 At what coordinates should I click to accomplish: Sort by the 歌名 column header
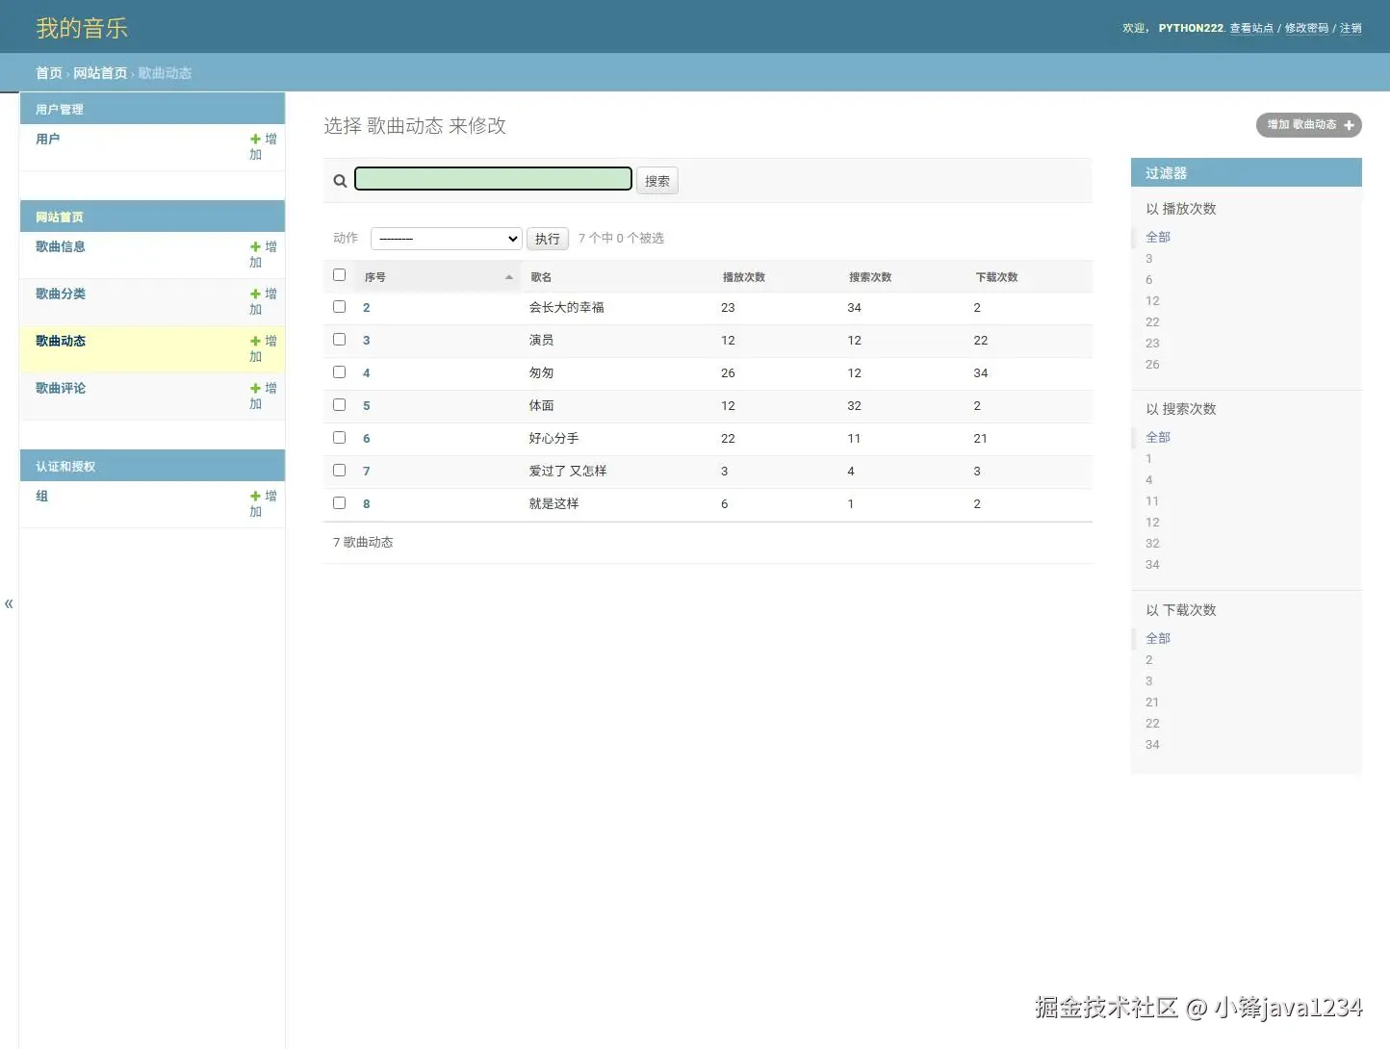(x=541, y=277)
